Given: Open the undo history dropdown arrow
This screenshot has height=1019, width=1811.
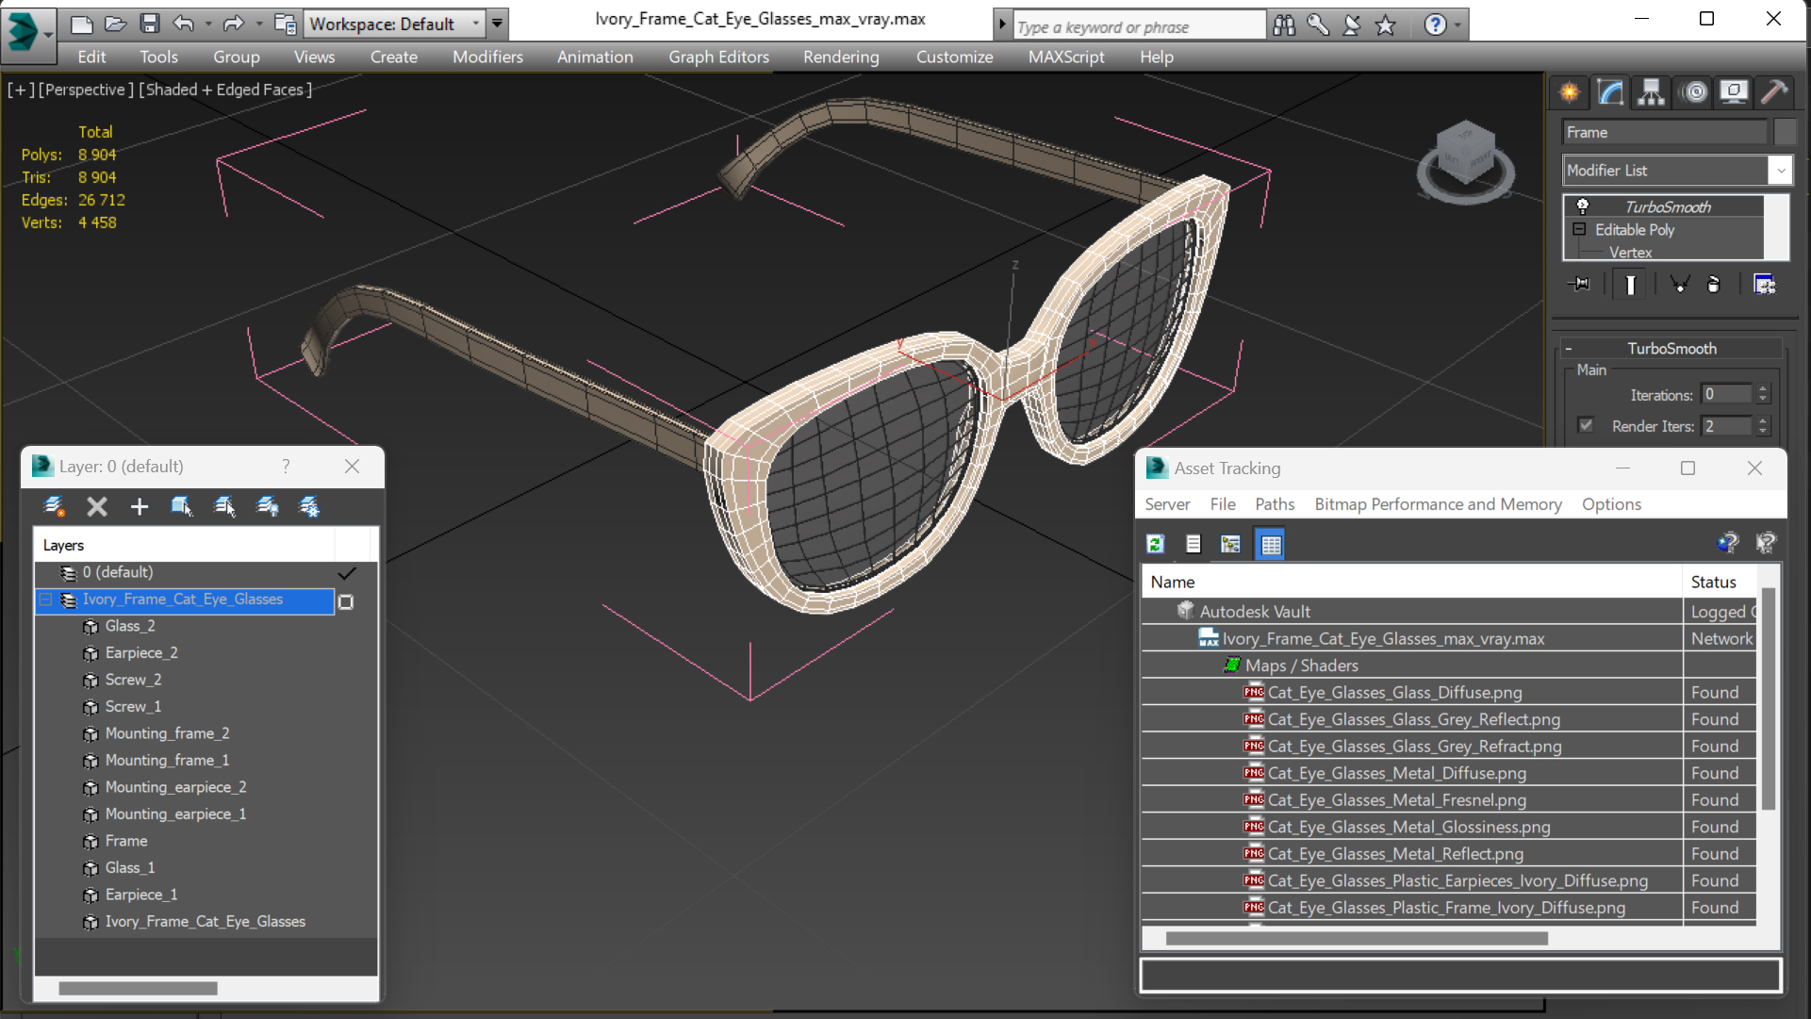Looking at the screenshot, I should click(x=207, y=24).
